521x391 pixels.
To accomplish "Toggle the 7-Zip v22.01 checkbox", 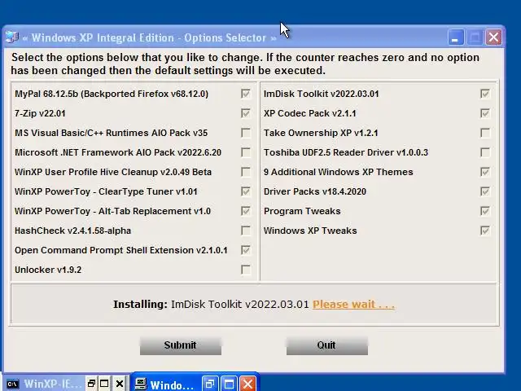I will (x=246, y=113).
